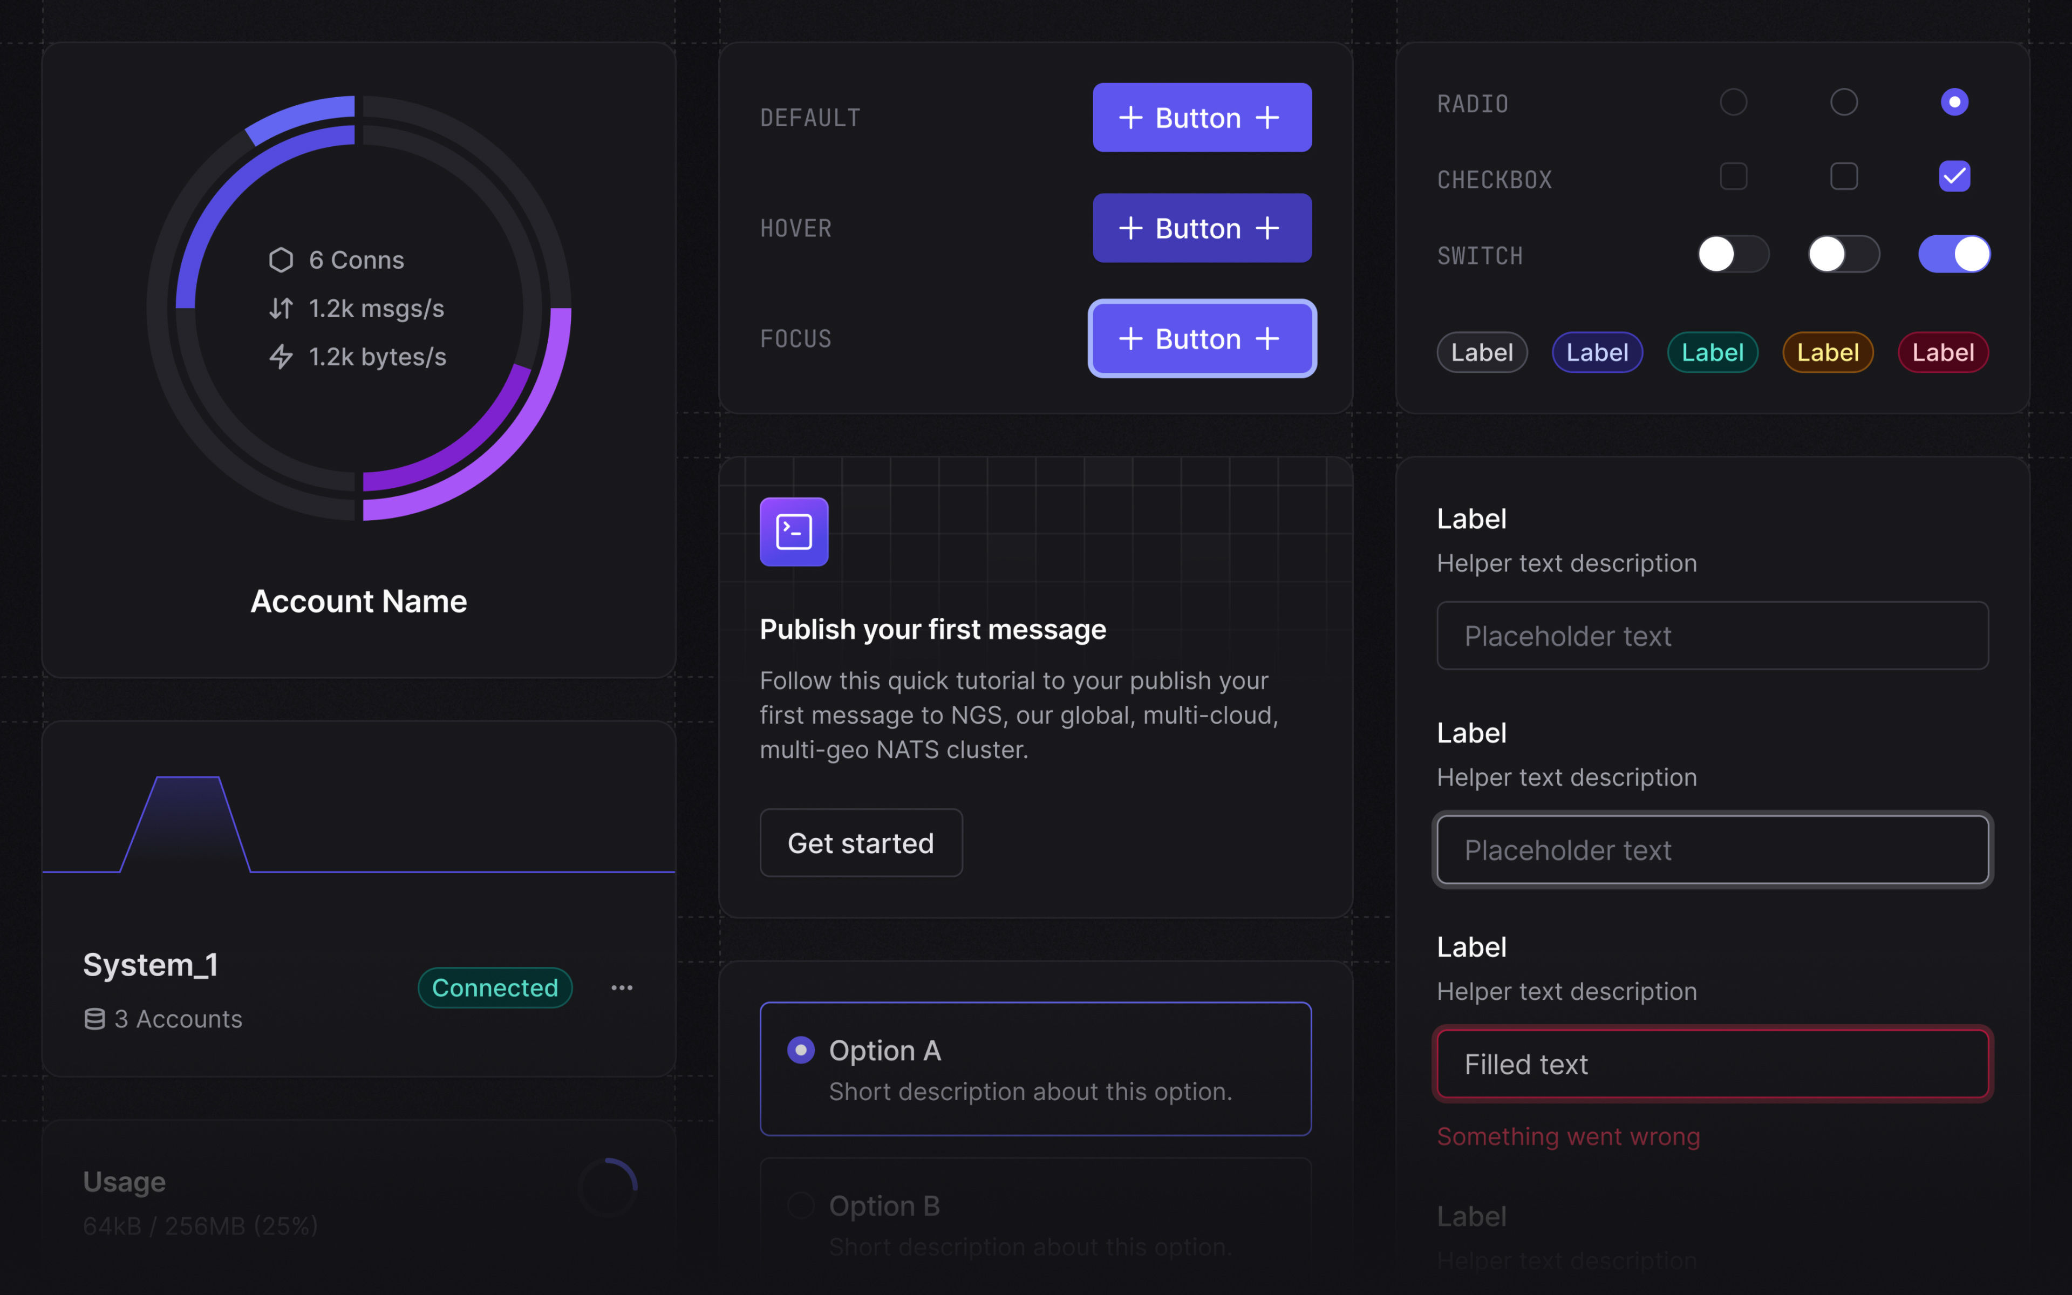Check the first empty CHECKBOX
The image size is (2072, 1295).
click(1734, 176)
